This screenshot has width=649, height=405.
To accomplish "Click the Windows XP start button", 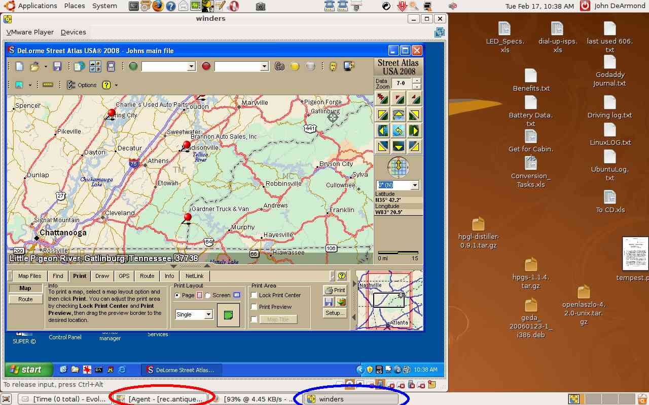I will [x=29, y=370].
